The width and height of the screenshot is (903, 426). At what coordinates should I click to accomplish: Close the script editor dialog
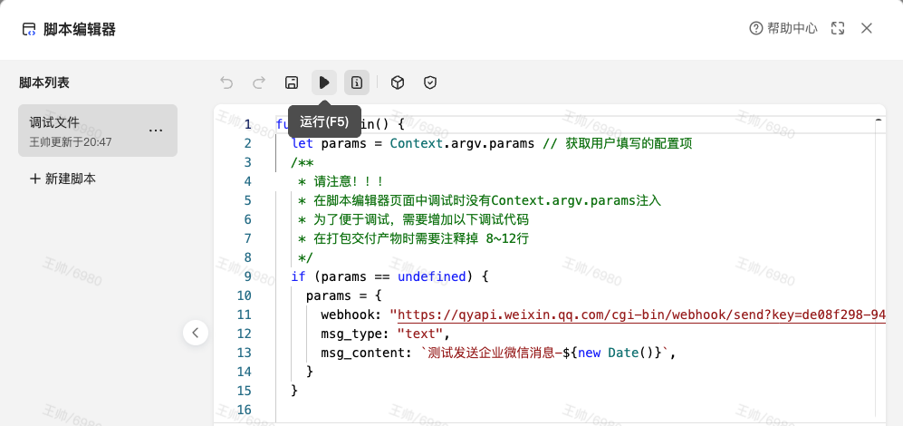click(x=867, y=29)
